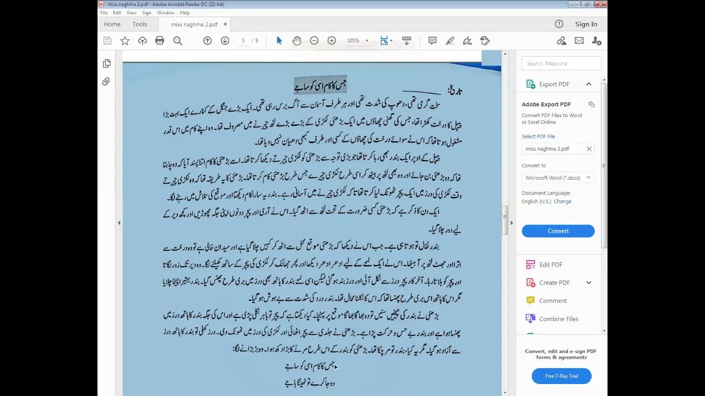Open the File menu
Image resolution: width=705 pixels, height=396 pixels.
pos(104,13)
